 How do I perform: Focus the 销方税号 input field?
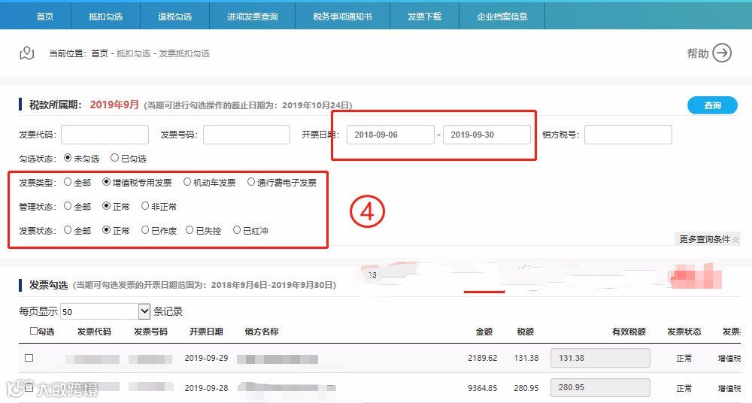(x=628, y=135)
